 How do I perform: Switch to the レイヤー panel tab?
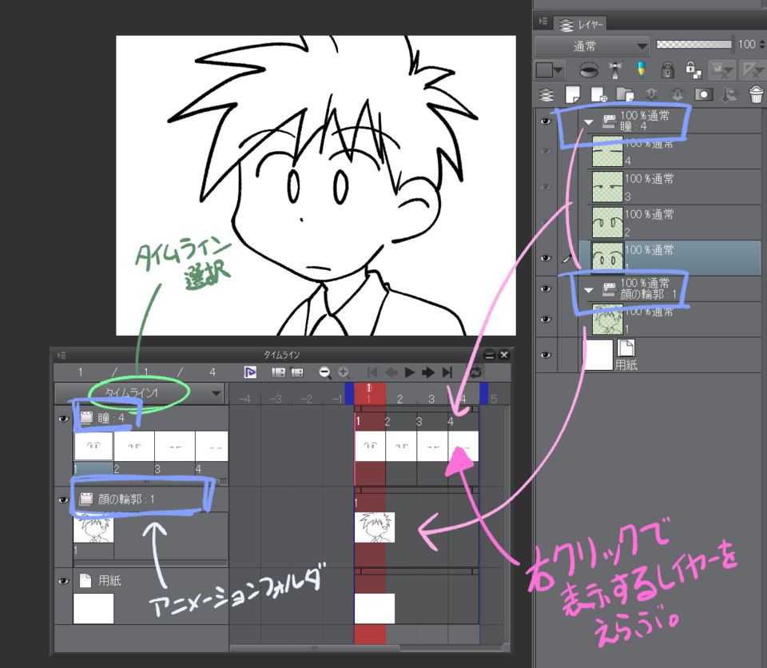[590, 24]
